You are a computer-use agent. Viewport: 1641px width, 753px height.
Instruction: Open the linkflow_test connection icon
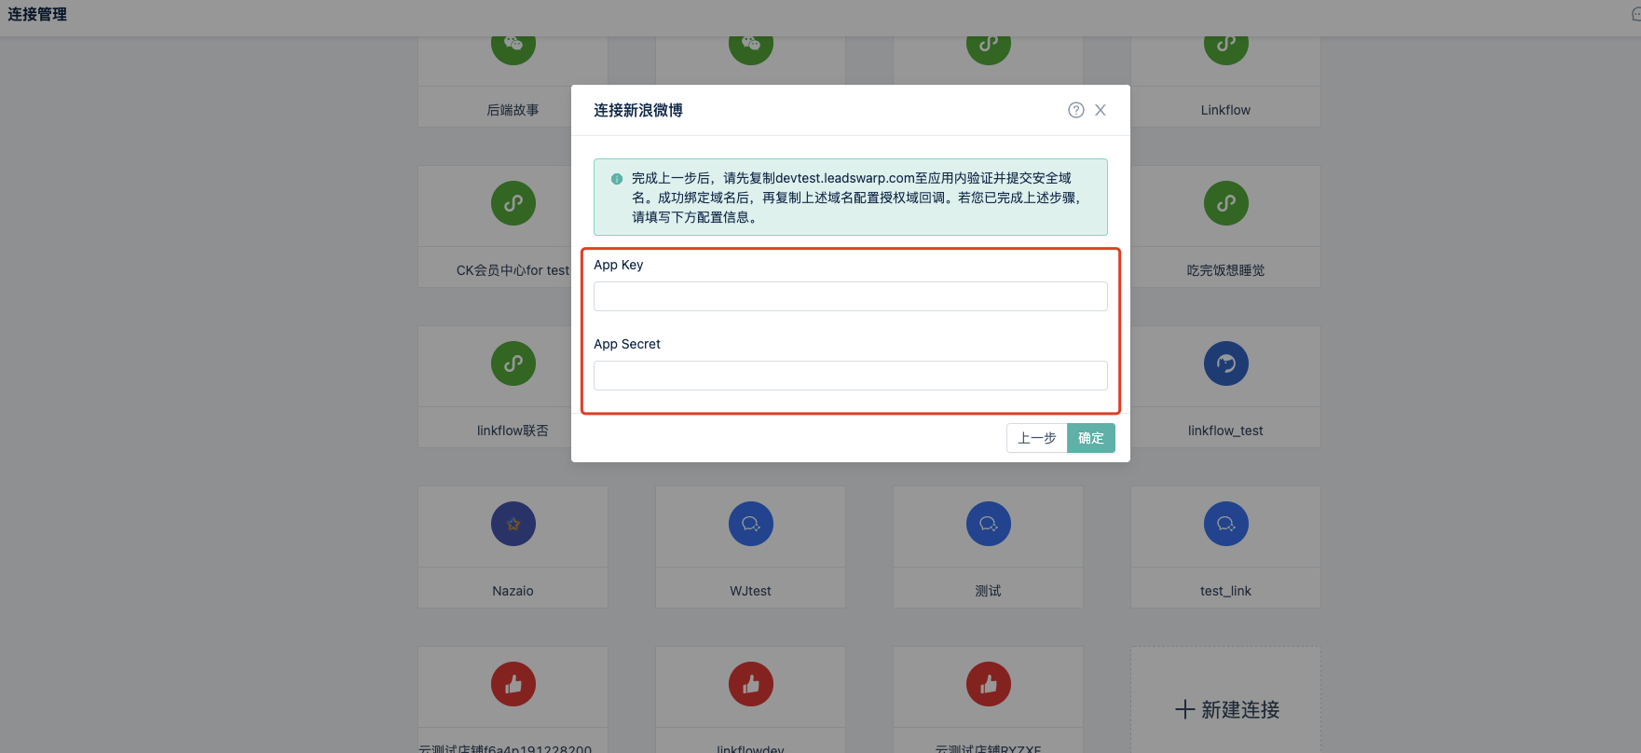click(1226, 363)
